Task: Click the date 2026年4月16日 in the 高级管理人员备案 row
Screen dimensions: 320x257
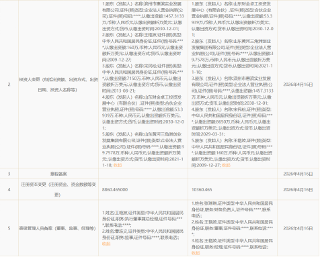Action: 298,228
